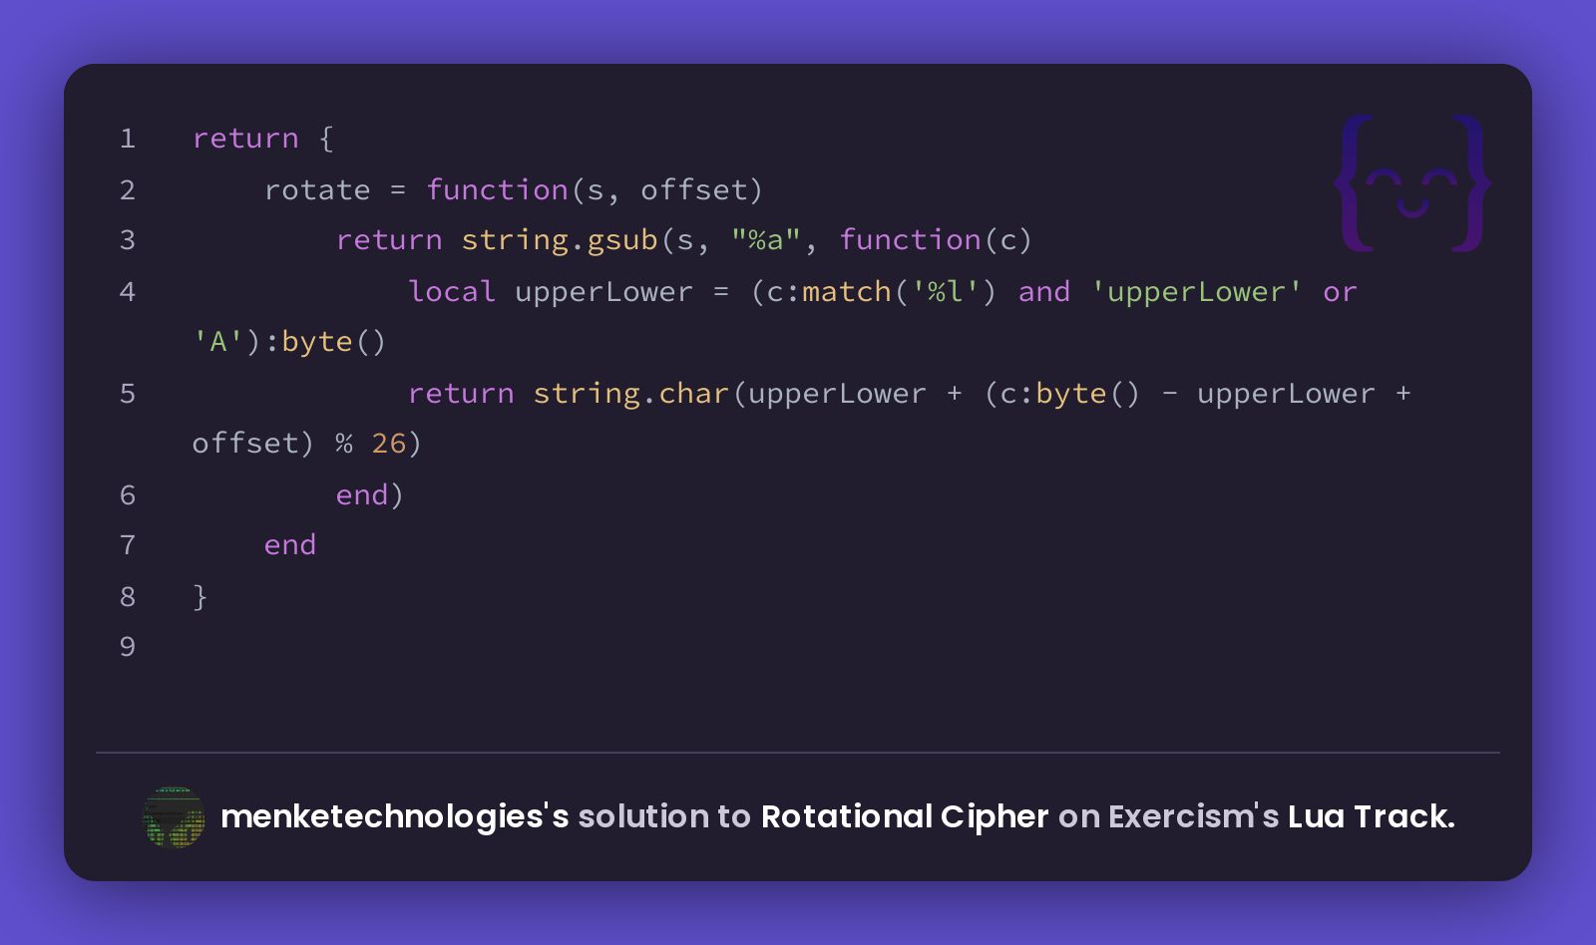
Task: Click the 'A' string on wrapped line
Action: pyautogui.click(x=217, y=341)
